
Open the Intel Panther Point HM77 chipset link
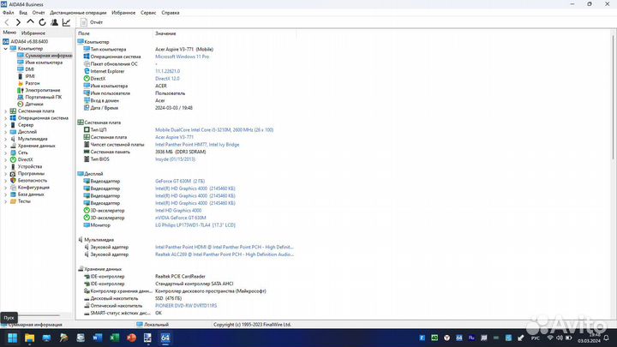197,145
